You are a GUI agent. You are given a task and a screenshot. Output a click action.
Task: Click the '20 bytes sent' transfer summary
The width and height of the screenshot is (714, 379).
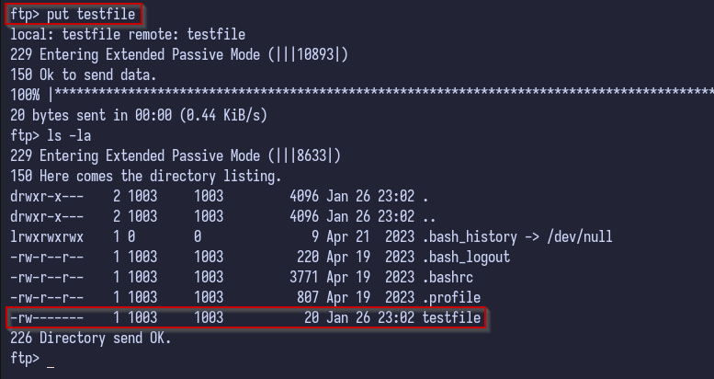tap(139, 115)
